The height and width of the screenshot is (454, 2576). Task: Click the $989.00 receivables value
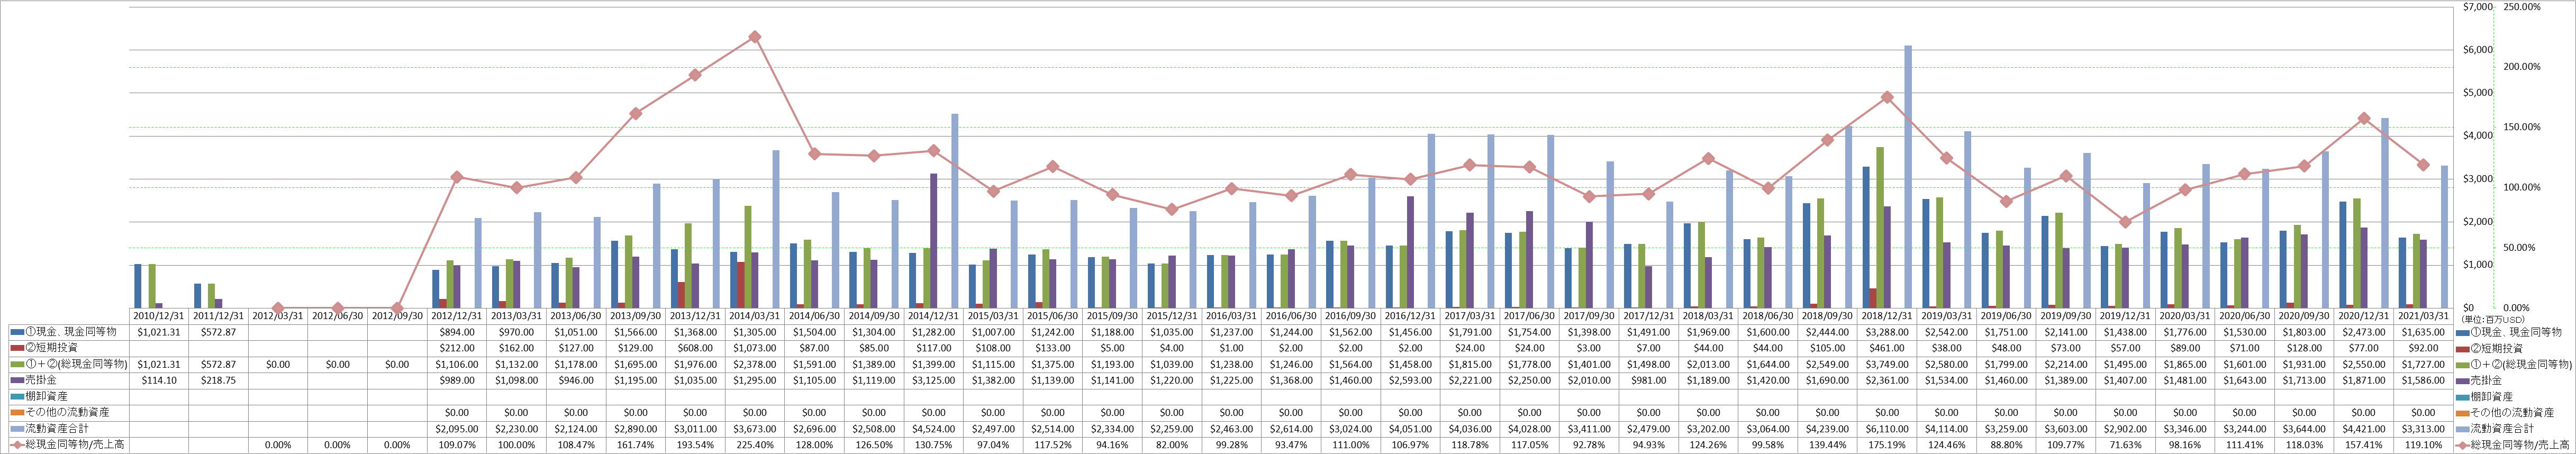click(x=456, y=380)
